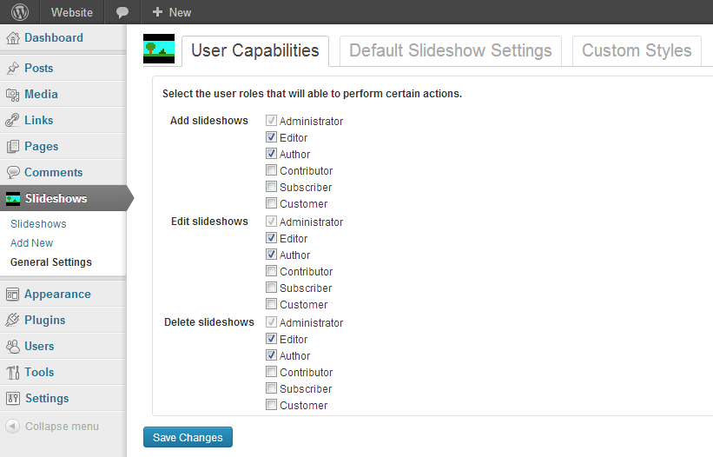
Task: Collapse the admin sidebar menu
Action: [52, 427]
